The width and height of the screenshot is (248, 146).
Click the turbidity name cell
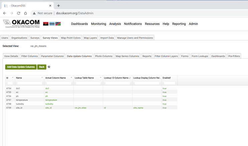[x=20, y=104]
